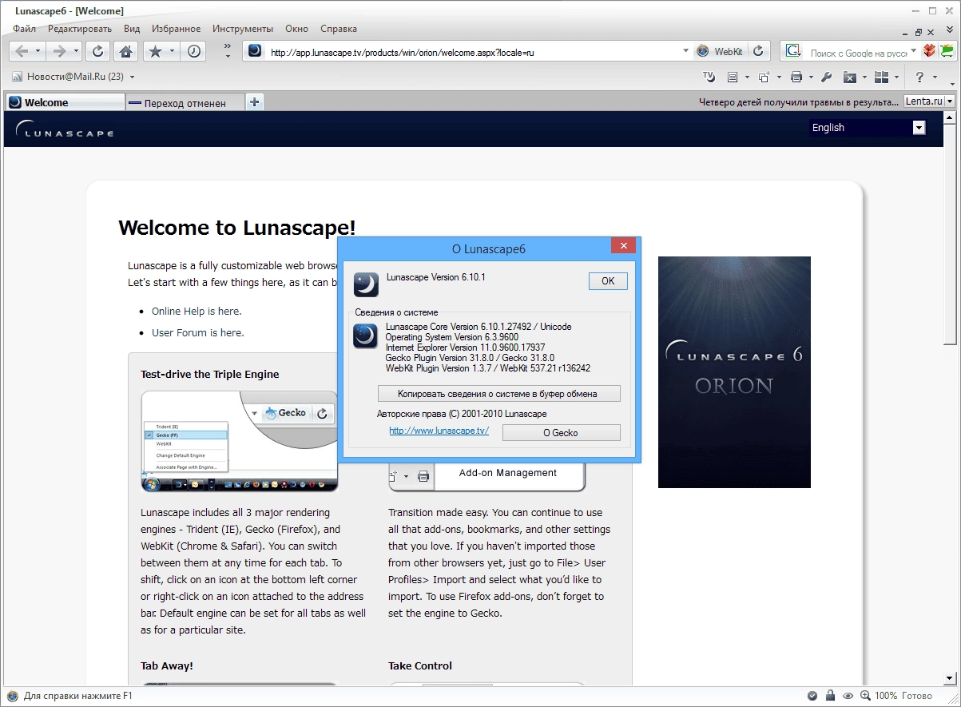Expand the Help icon dropdown arrow
Viewport: 961px width, 707px height.
pos(935,77)
